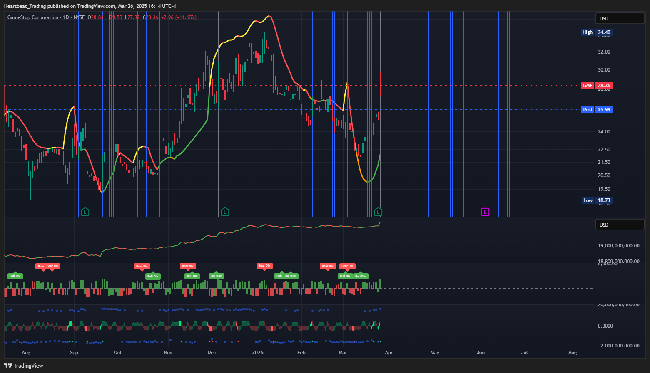The image size is (650, 373).
Task: Click the Bear Div label in mid-February
Action: click(327, 266)
